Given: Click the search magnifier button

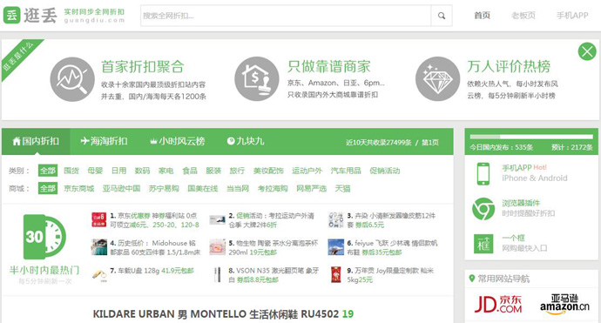Looking at the screenshot, I should pyautogui.click(x=442, y=16).
